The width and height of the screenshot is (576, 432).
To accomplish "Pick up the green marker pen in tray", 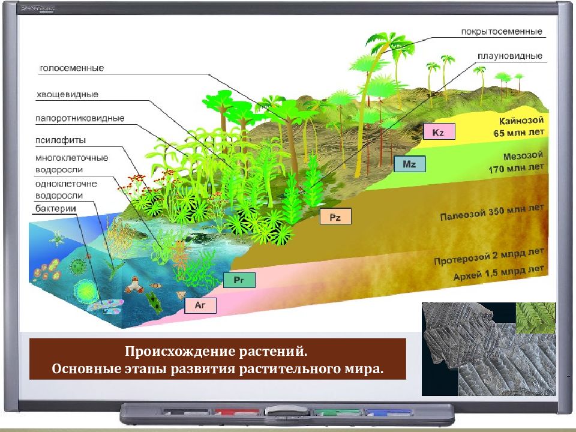I will pos(337,412).
